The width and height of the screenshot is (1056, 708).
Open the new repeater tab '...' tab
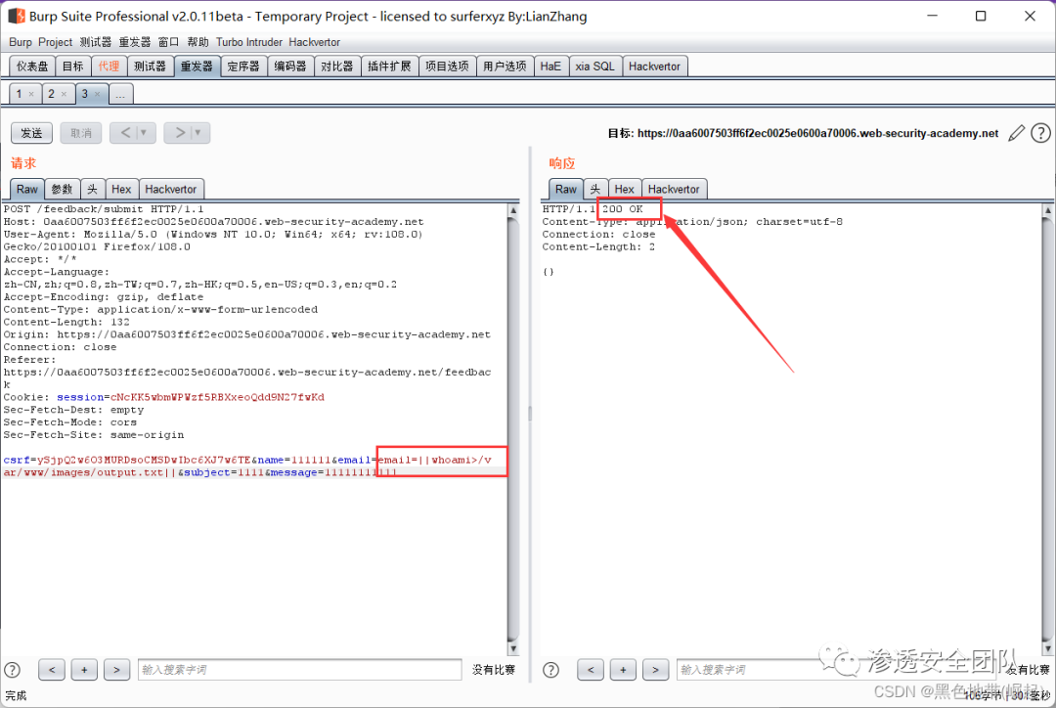coord(120,94)
